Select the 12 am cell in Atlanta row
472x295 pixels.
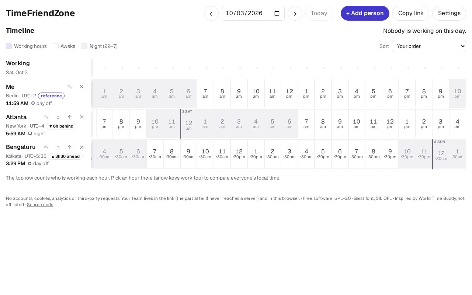(189, 124)
